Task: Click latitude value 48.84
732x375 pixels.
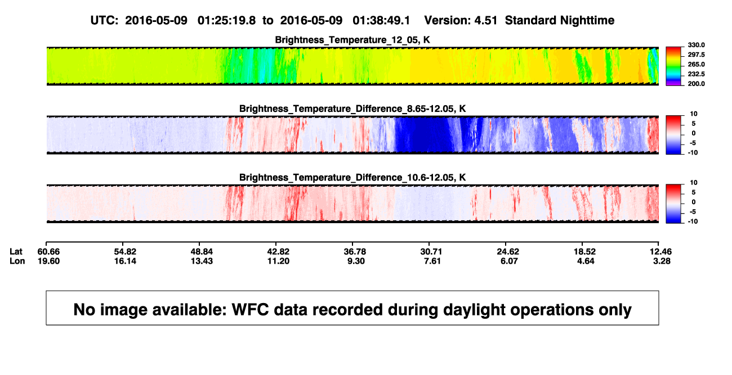Action: tap(202, 251)
